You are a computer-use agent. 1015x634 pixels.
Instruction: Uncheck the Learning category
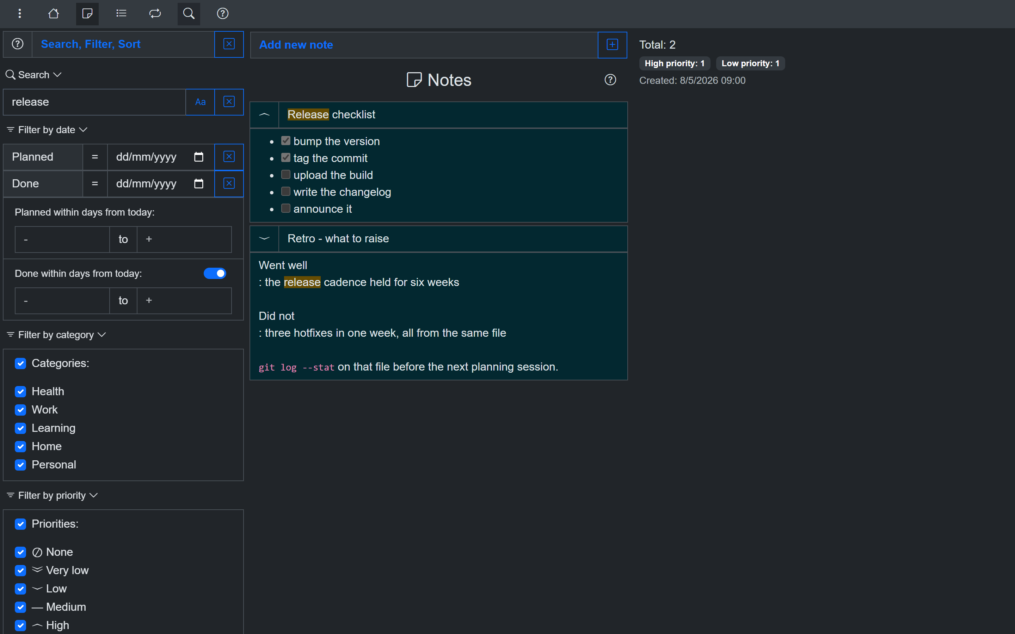pos(20,428)
